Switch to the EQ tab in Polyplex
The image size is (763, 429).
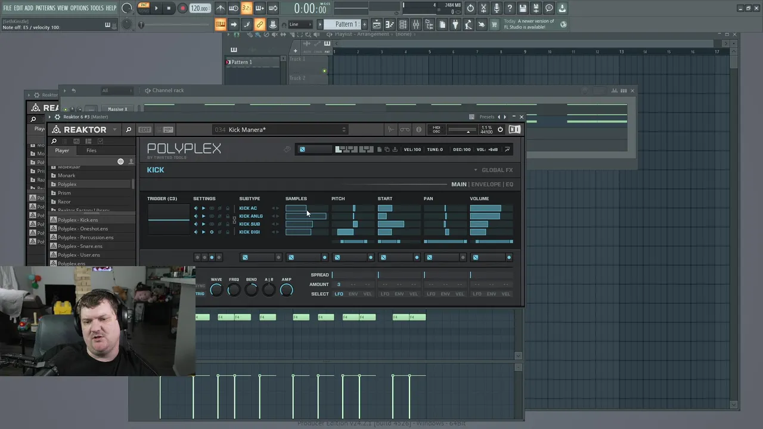click(509, 184)
